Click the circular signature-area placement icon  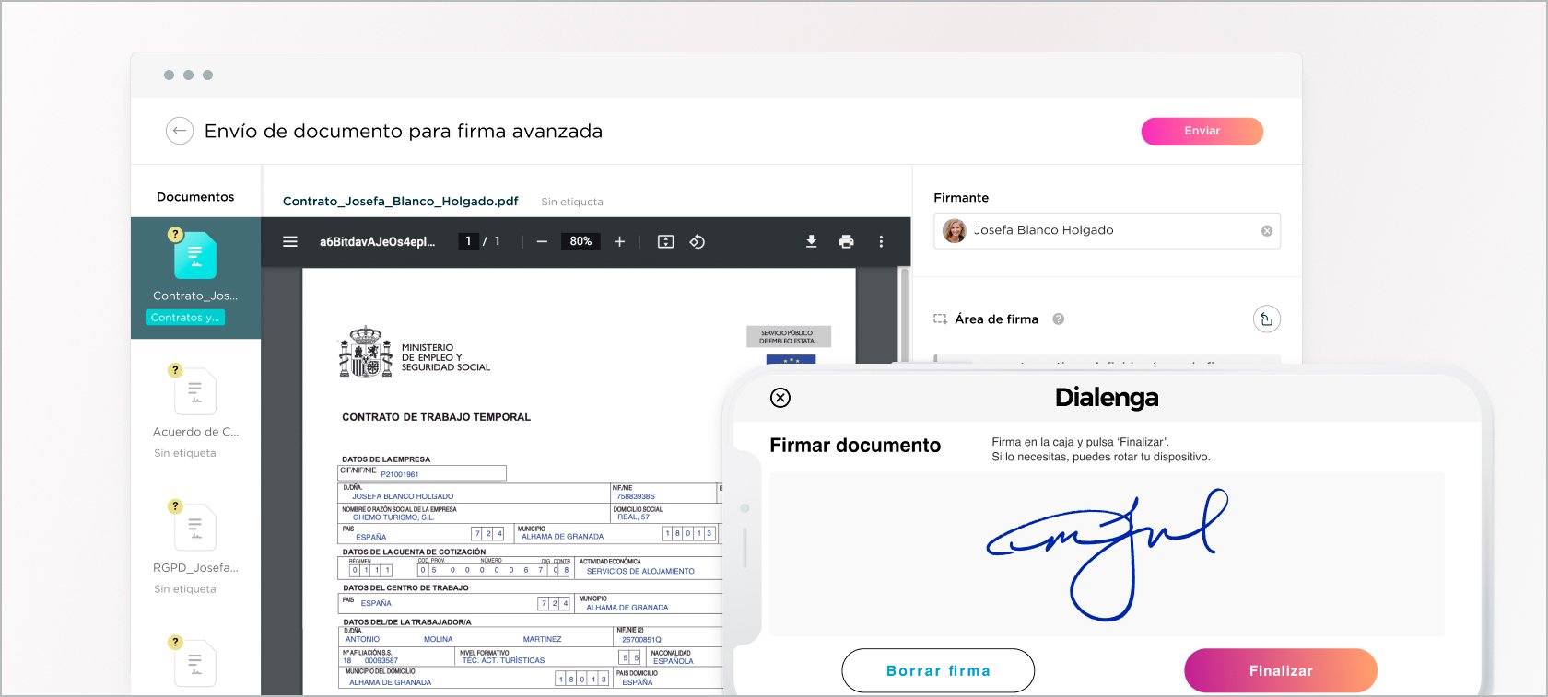(1267, 319)
